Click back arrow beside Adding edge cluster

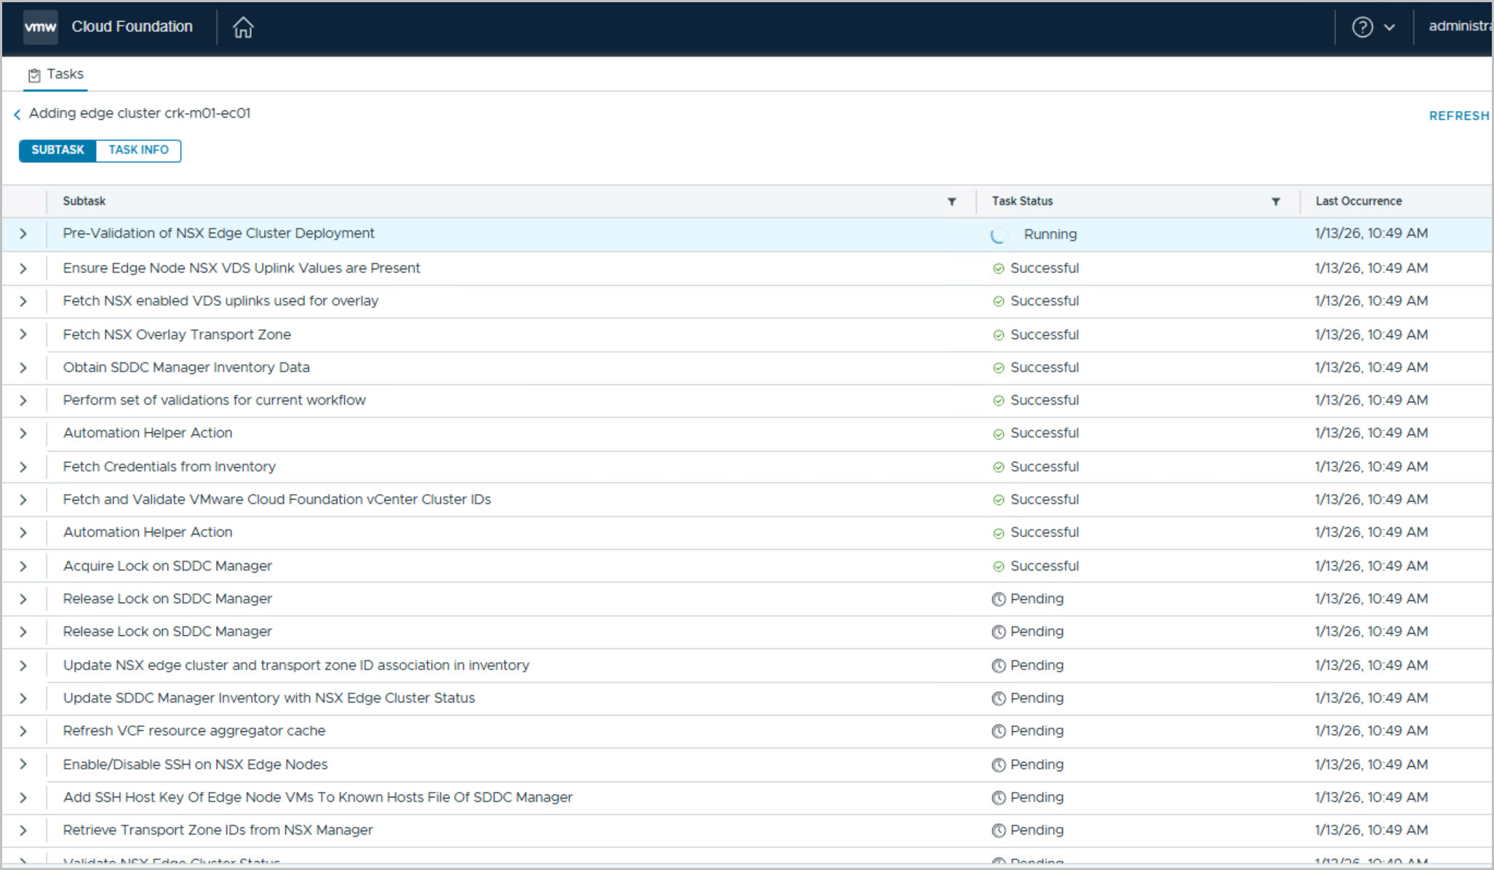(x=17, y=114)
